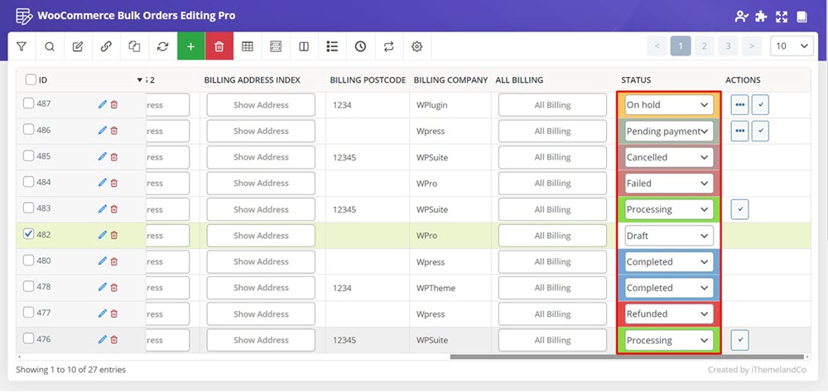Go to page 2
This screenshot has height=392, width=828.
point(704,46)
